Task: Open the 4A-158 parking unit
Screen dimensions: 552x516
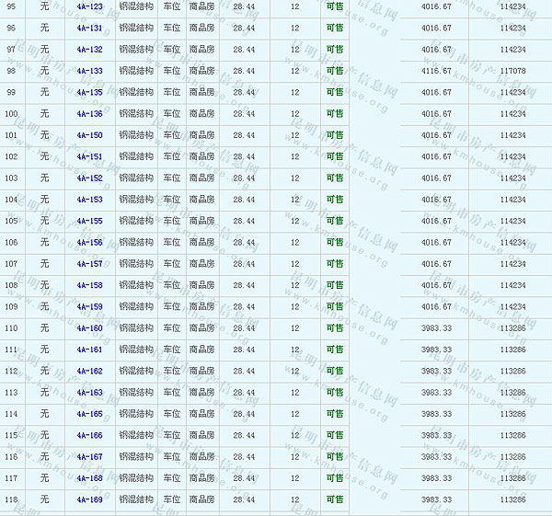Action: [x=89, y=285]
